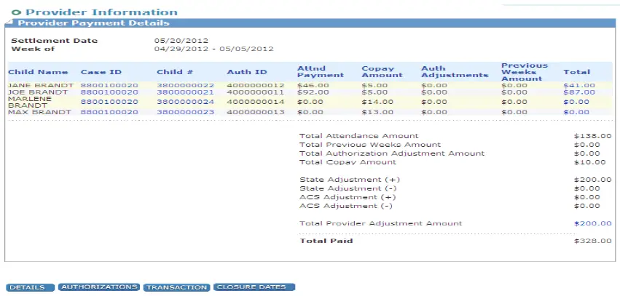Click the green circle Provider Information icon

coord(16,12)
